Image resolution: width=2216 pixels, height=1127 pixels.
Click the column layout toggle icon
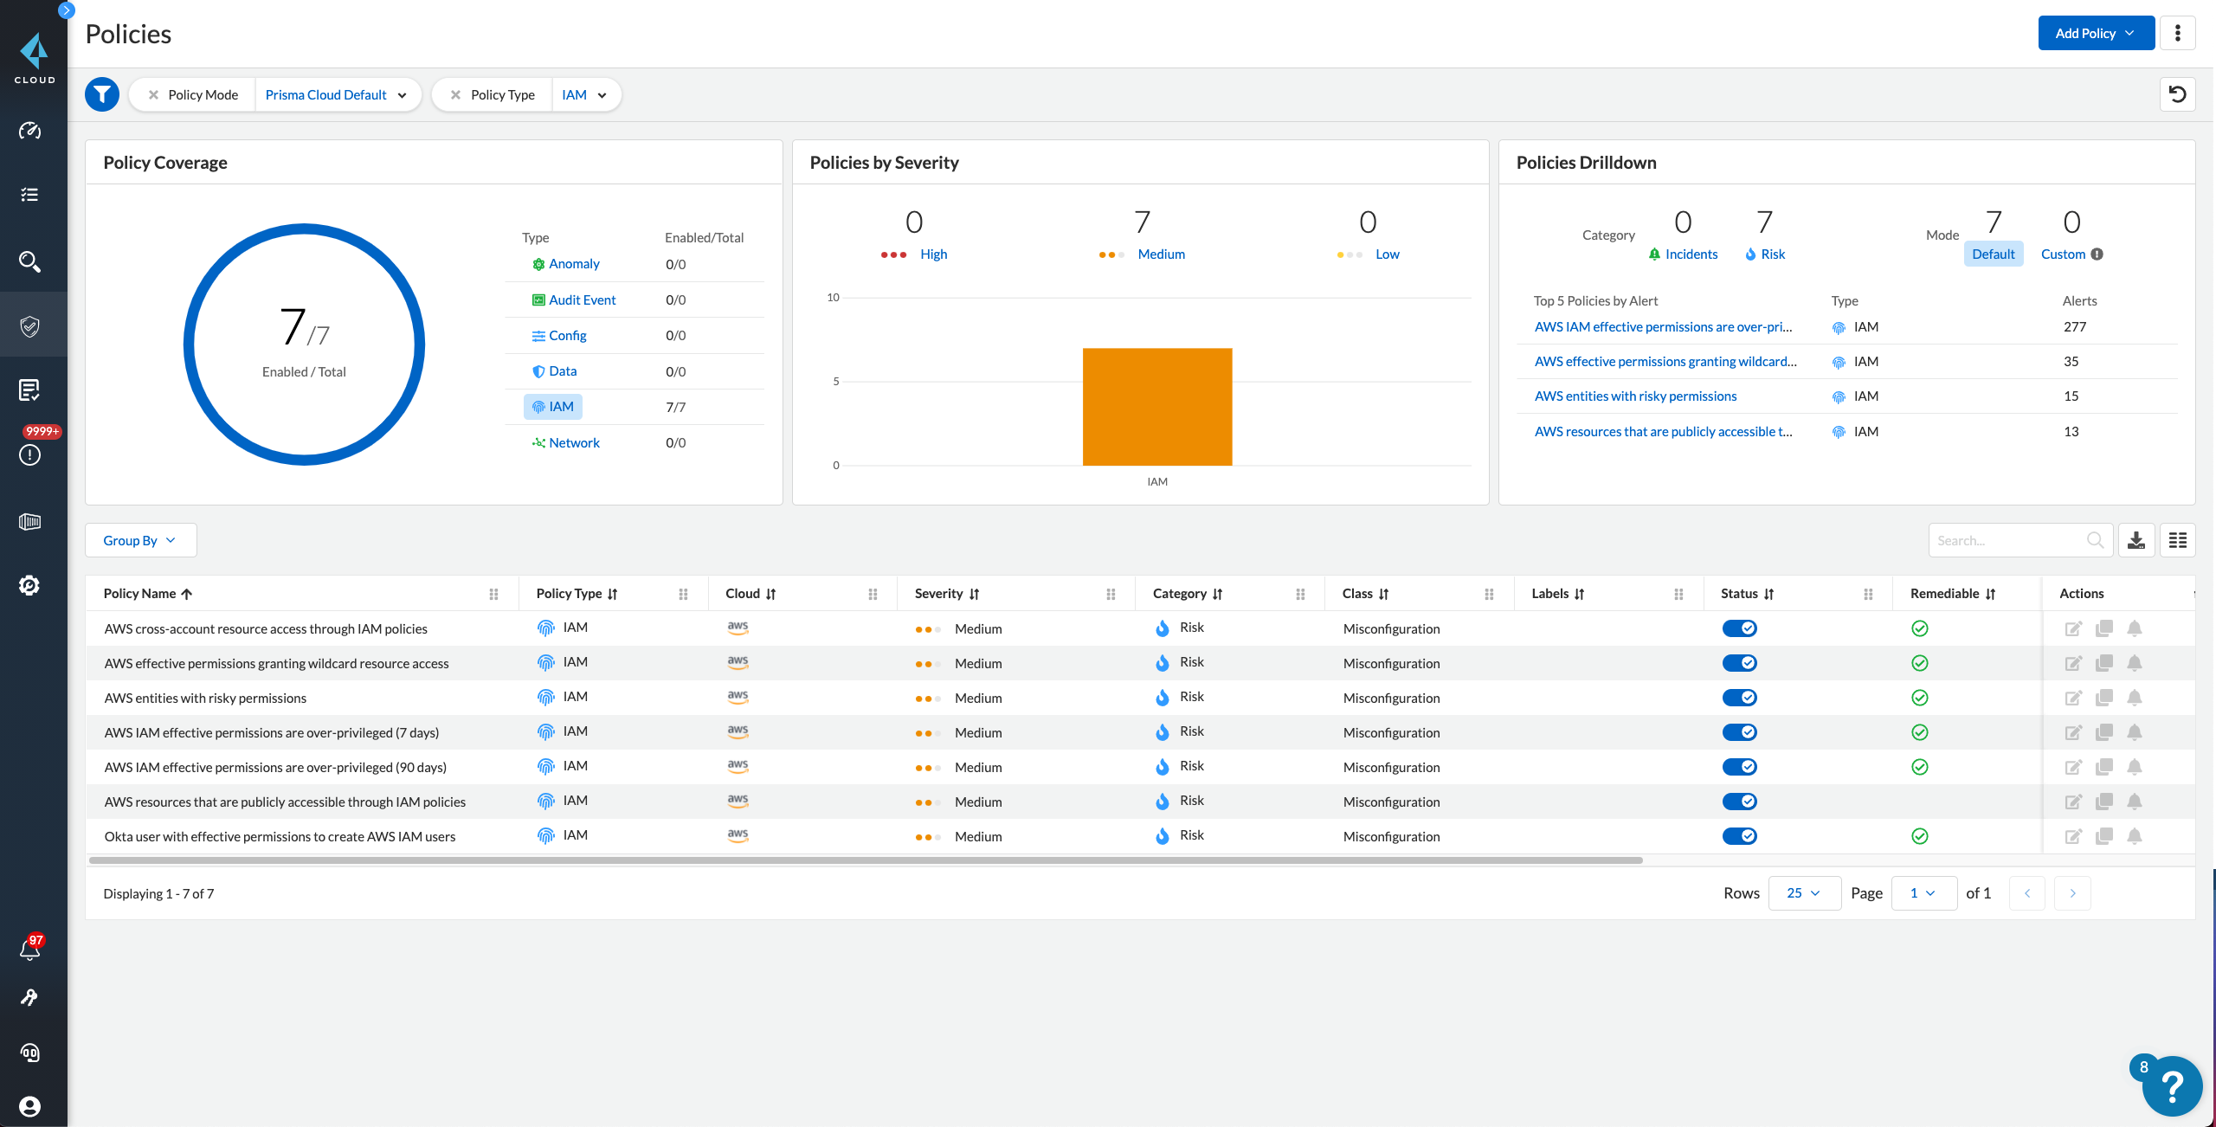(2177, 539)
